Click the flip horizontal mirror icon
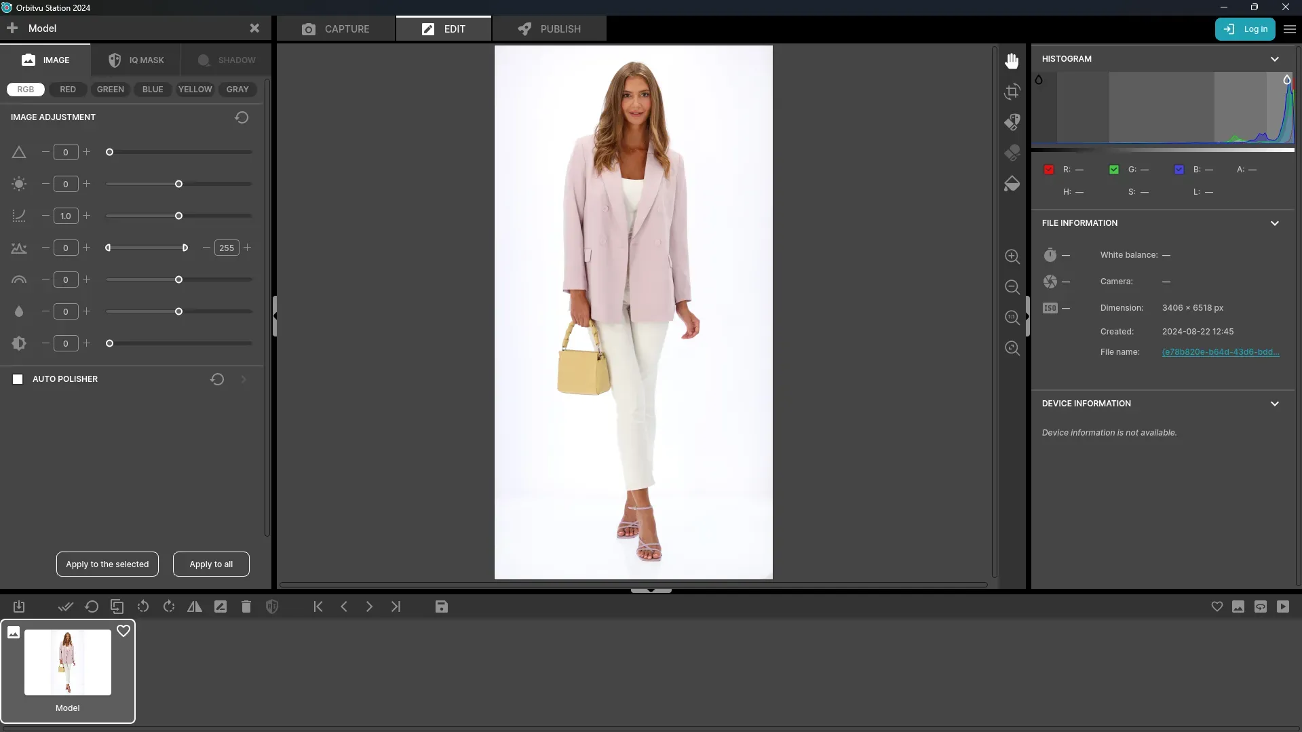Image resolution: width=1302 pixels, height=732 pixels. pyautogui.click(x=195, y=606)
